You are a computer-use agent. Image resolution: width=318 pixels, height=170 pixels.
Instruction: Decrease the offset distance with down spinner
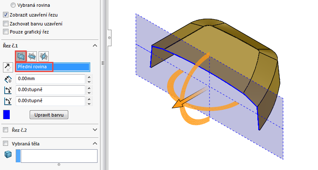point(89,82)
